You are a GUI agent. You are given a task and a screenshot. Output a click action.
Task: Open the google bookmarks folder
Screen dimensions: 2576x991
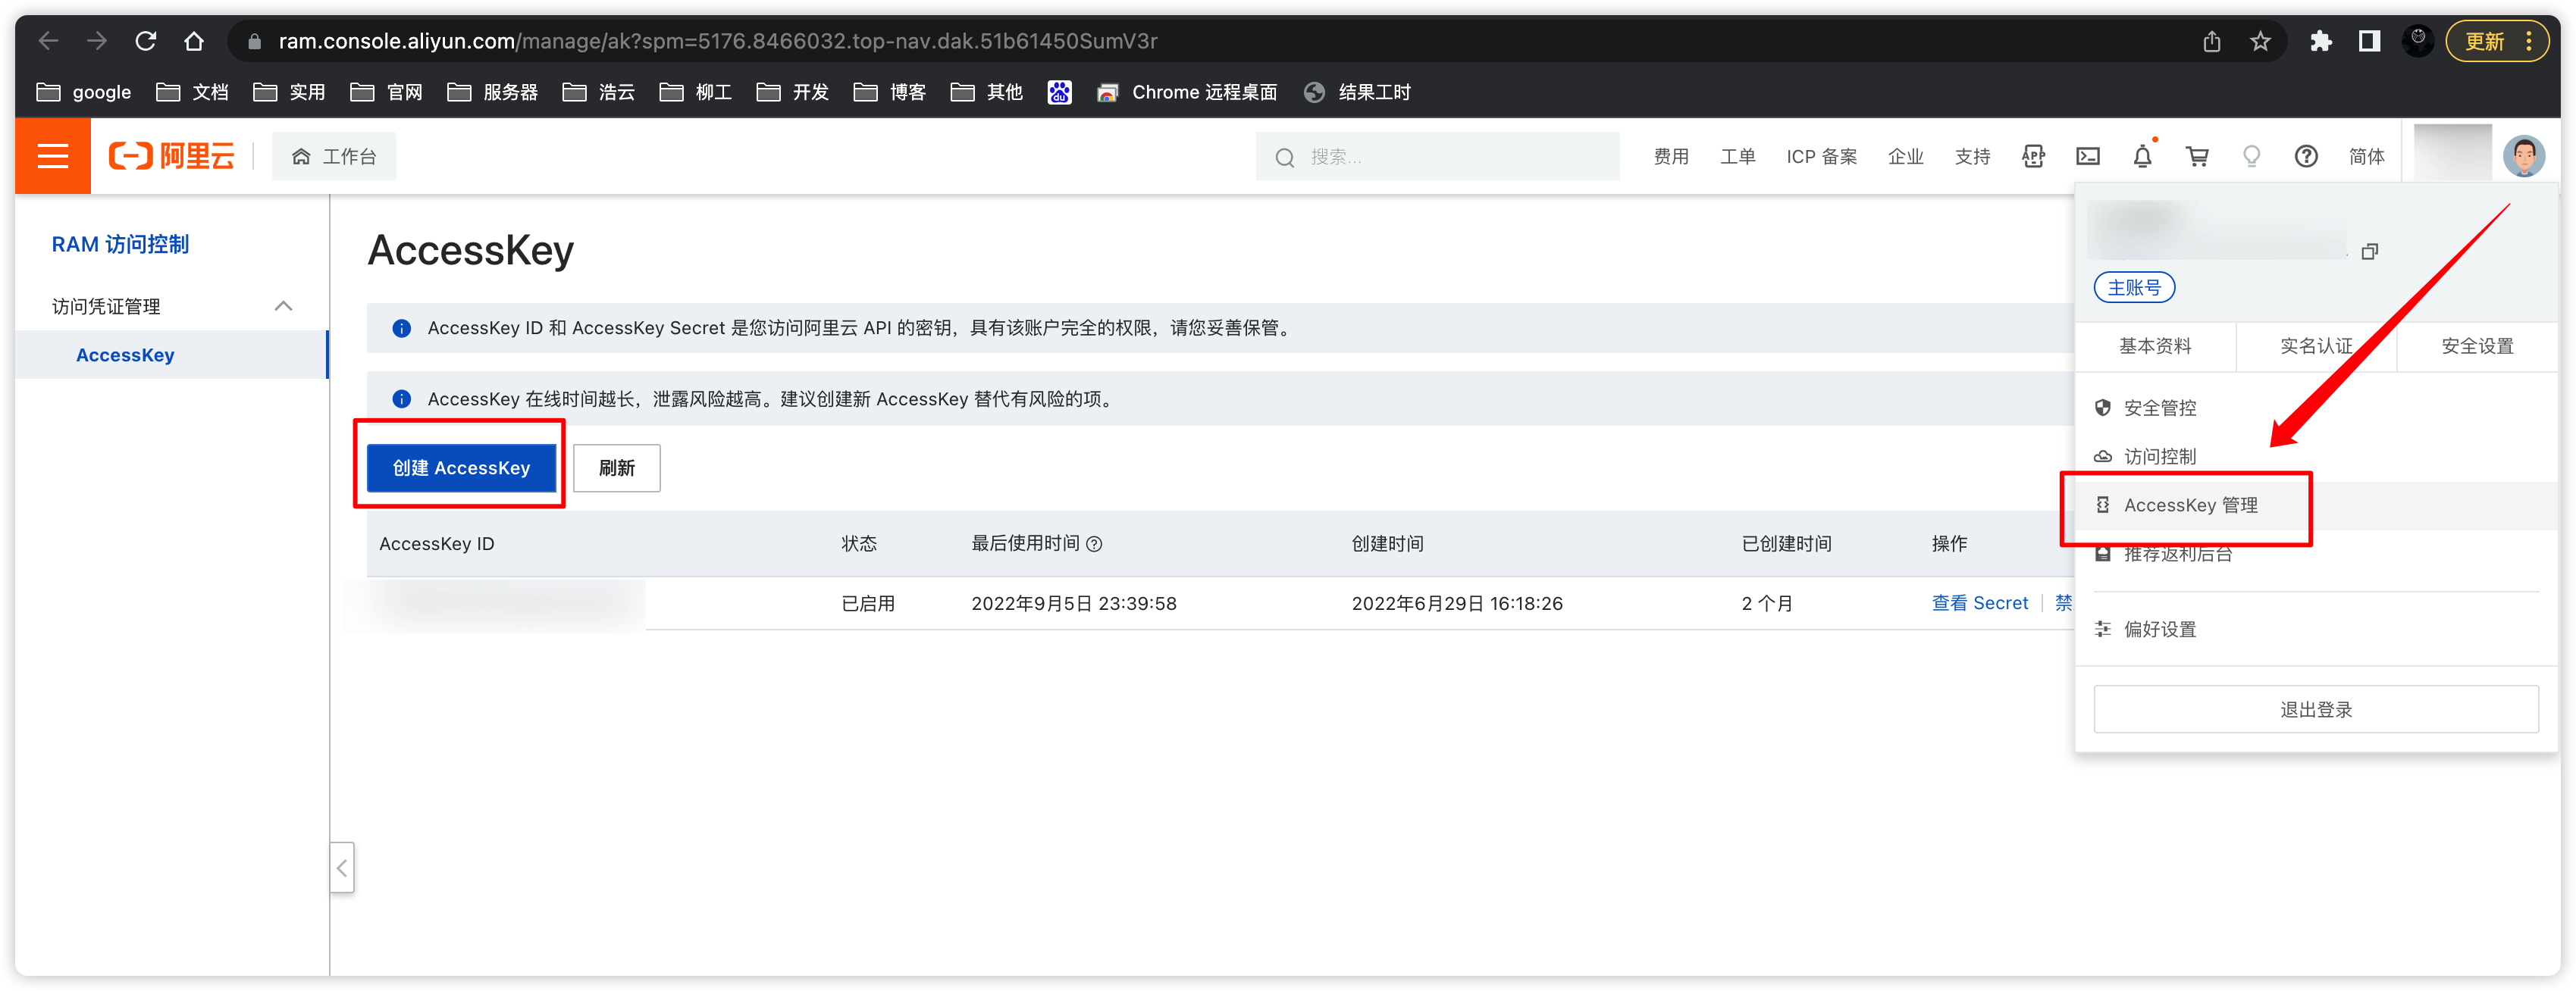pyautogui.click(x=84, y=92)
